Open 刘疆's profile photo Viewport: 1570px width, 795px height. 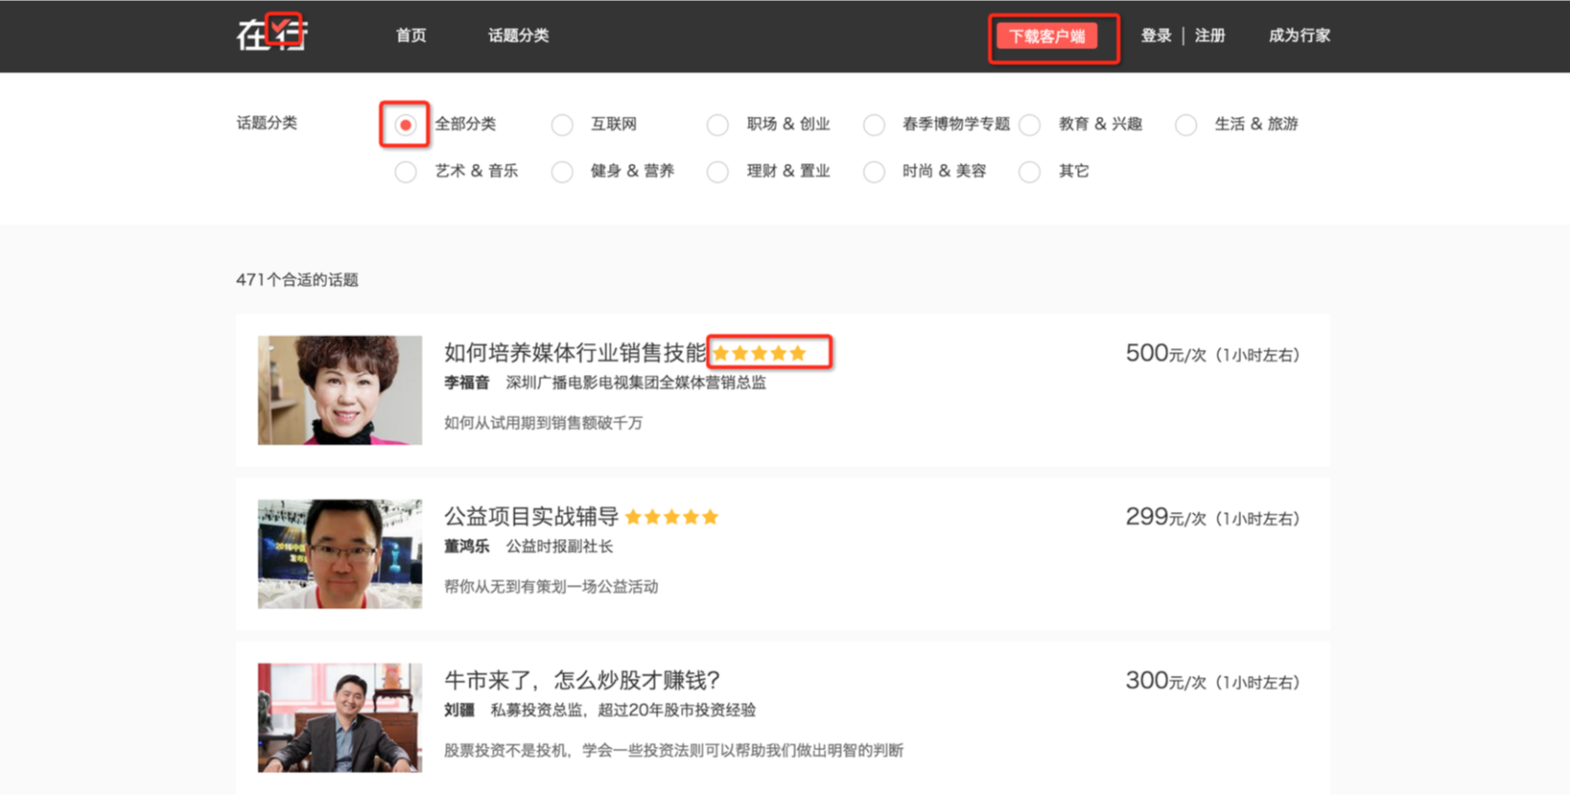pyautogui.click(x=340, y=717)
